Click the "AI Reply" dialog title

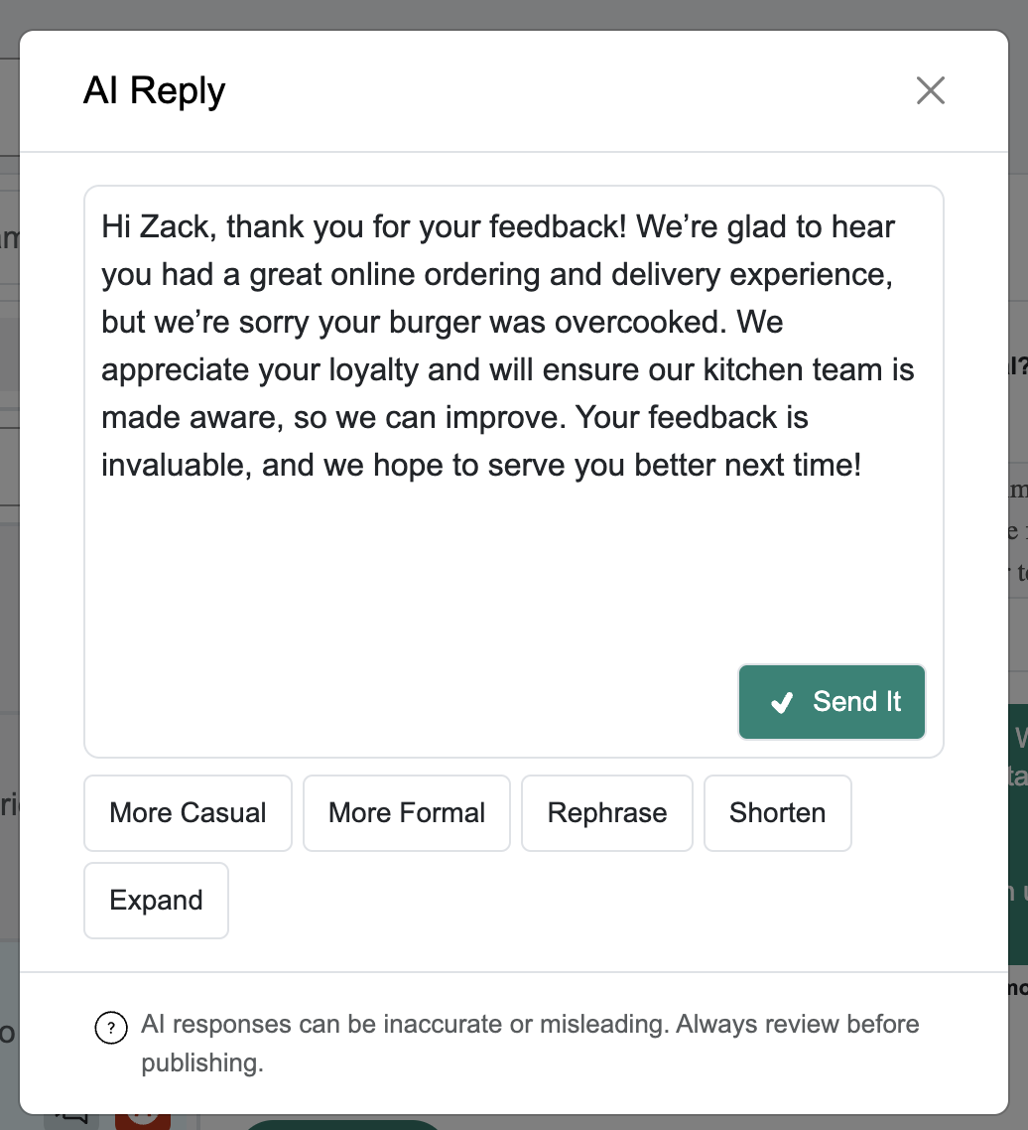154,90
